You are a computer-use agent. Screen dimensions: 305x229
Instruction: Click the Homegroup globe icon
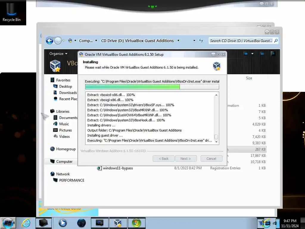(52, 149)
